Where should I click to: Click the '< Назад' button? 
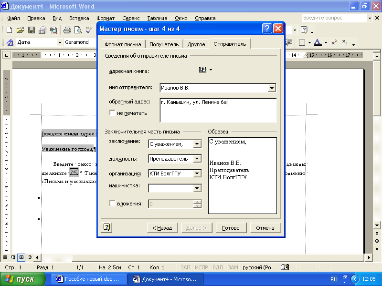pyautogui.click(x=162, y=228)
